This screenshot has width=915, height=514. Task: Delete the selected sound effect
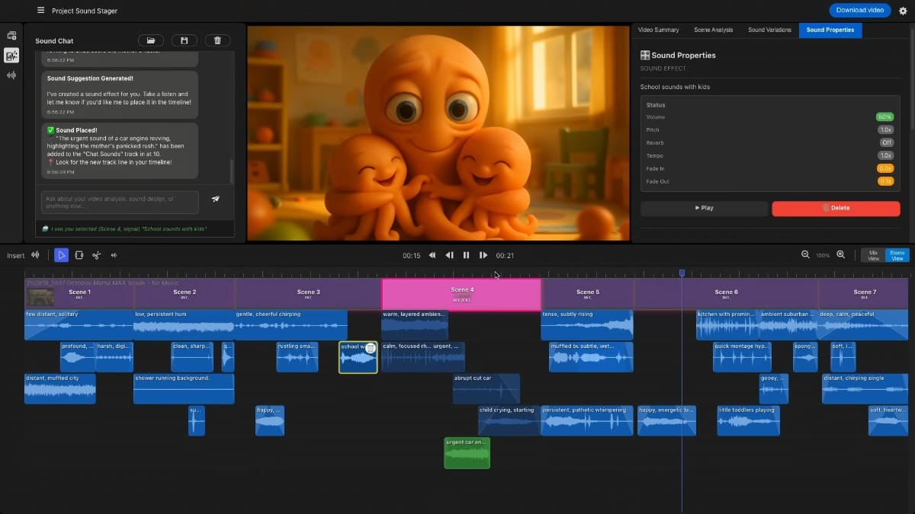[x=836, y=208]
